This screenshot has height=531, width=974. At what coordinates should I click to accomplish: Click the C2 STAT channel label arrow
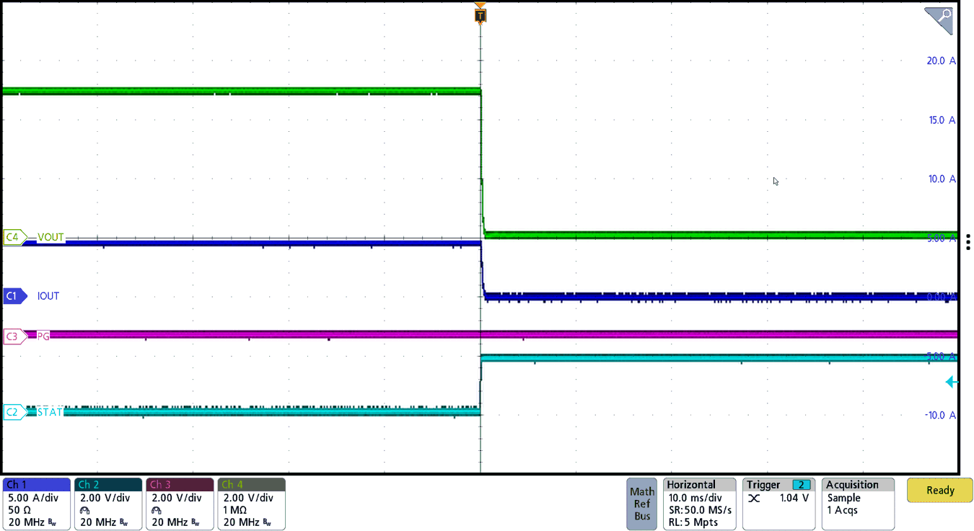14,412
